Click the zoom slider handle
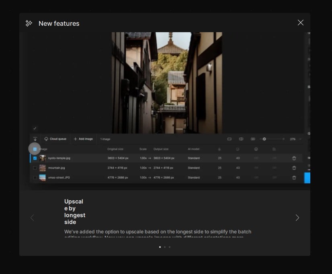 (x=264, y=139)
